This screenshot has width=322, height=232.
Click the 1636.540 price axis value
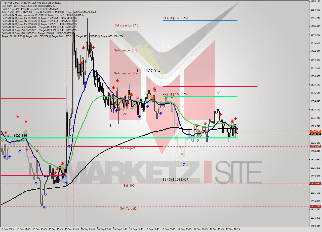point(315,93)
